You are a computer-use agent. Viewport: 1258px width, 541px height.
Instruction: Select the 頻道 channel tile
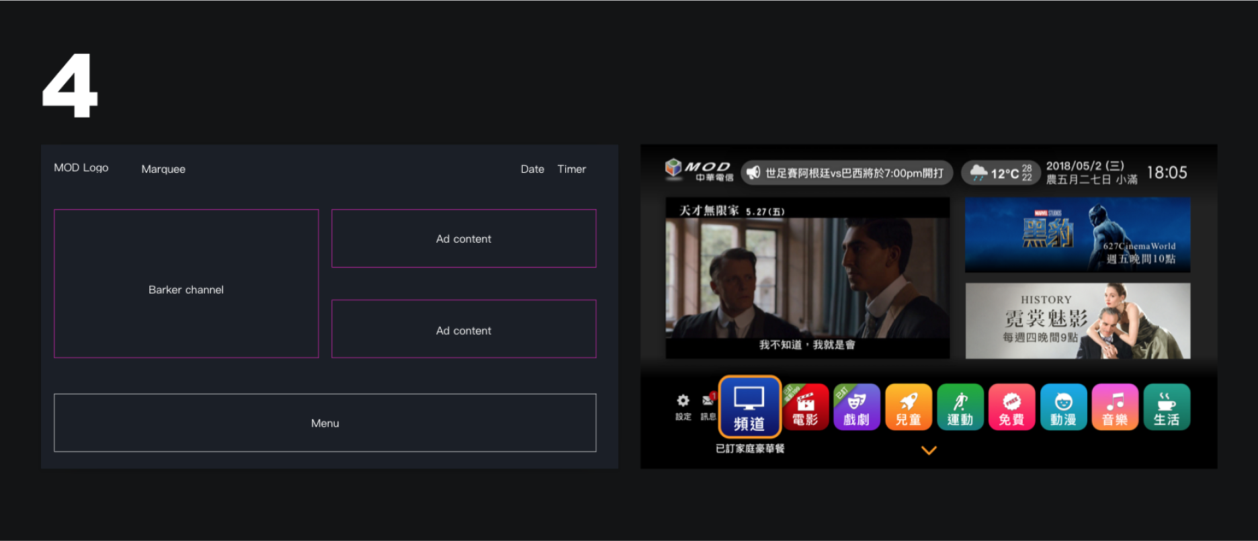pos(749,407)
